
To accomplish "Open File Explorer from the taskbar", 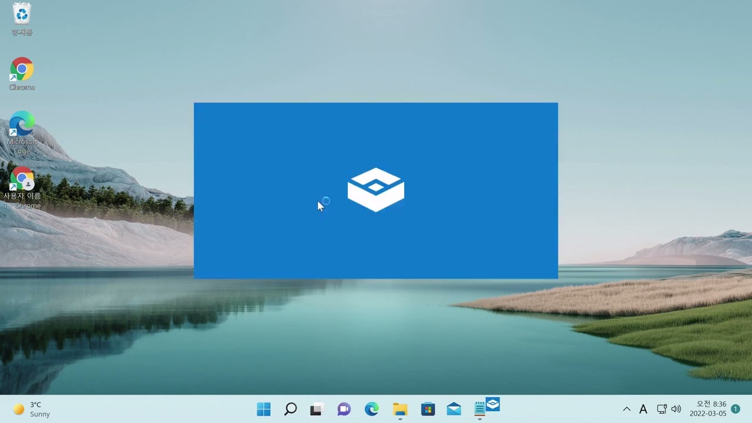I will [x=400, y=409].
